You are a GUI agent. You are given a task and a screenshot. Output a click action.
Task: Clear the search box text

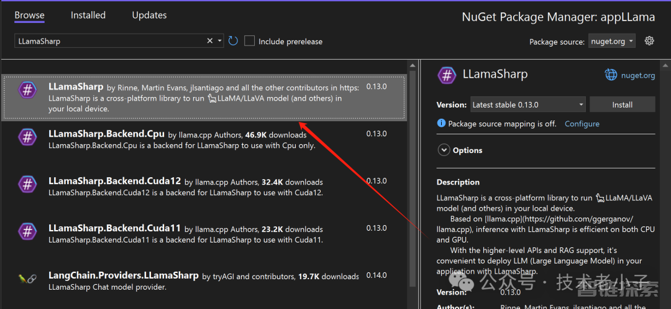coord(210,41)
